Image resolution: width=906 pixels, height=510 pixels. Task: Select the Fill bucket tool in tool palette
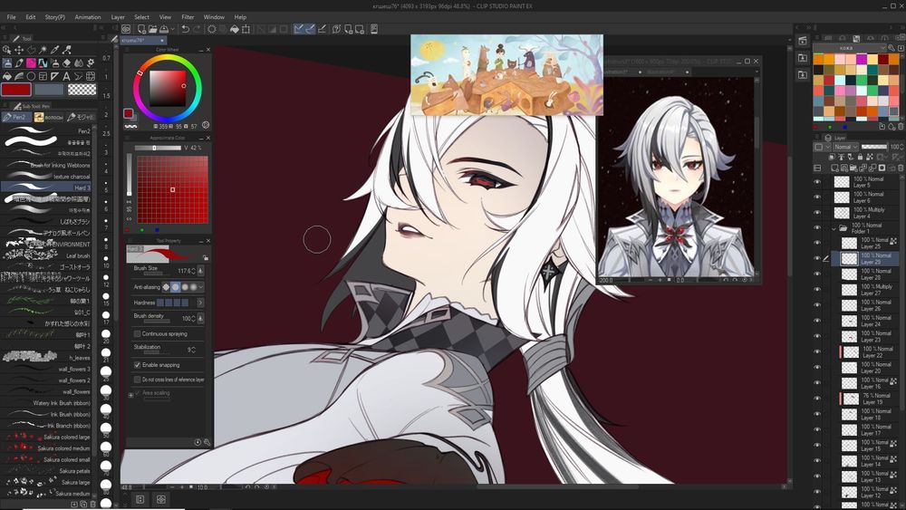7,76
